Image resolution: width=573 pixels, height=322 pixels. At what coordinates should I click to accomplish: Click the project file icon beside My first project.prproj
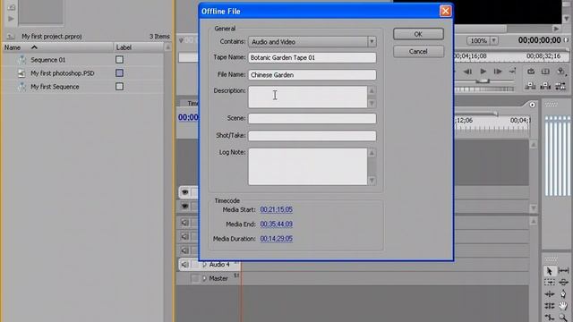point(11,36)
